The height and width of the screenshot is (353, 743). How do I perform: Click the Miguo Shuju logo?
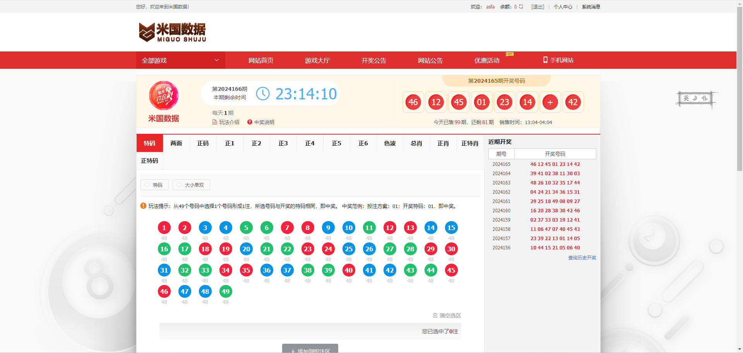172,32
